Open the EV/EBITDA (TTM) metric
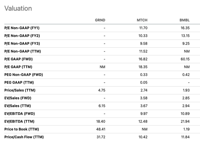This screenshot has width=200, height=144. 19,121
